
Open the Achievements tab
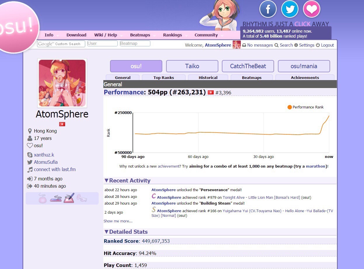click(x=305, y=78)
